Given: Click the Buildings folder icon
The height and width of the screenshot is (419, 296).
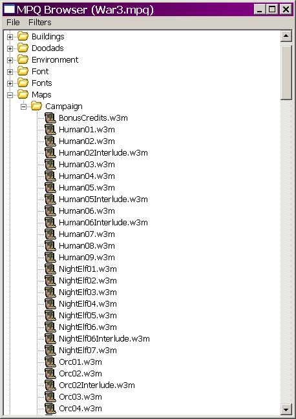Looking at the screenshot, I should [23, 36].
